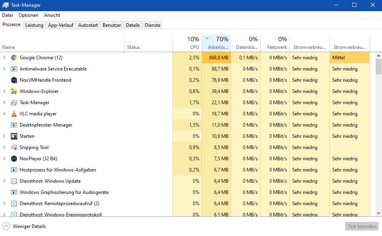This screenshot has width=382, height=236.
Task: Sort processes by the CPU column header
Action: (x=187, y=43)
